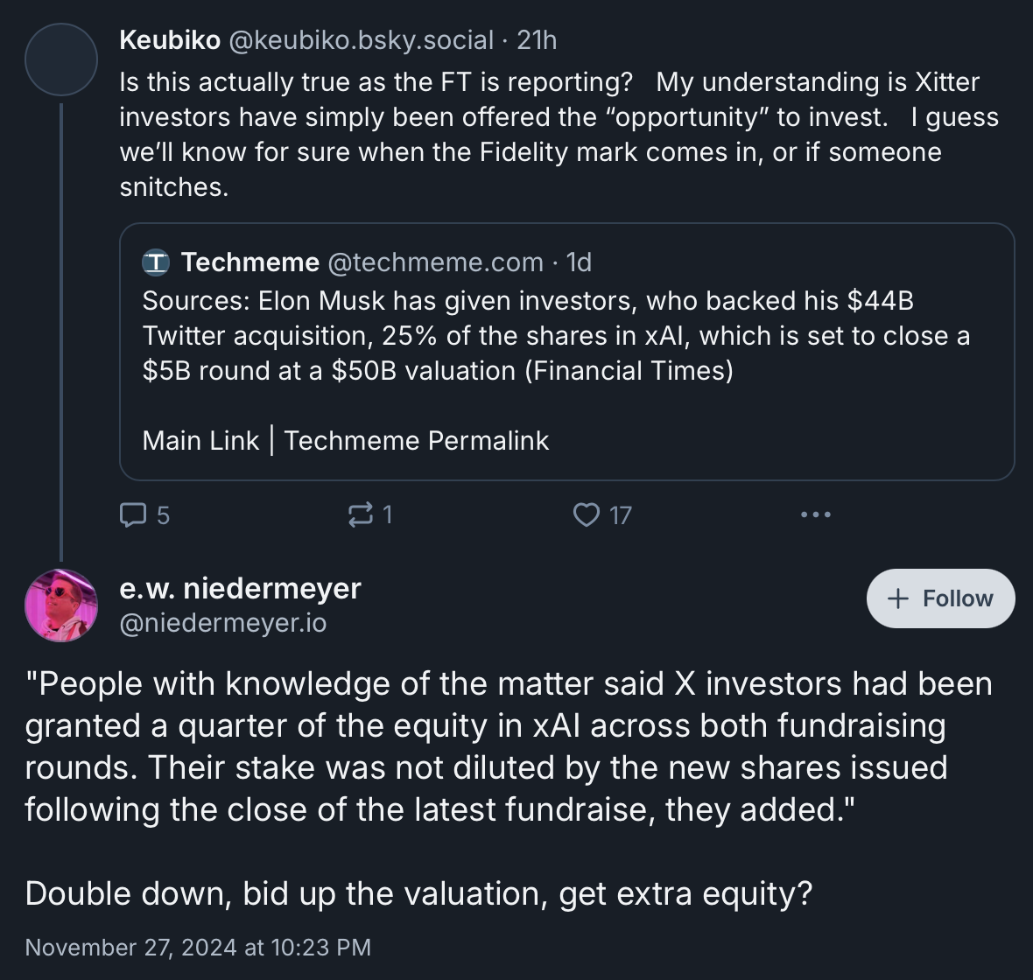
Task: Click the November 27, 2024 timestamp
Action: (x=199, y=947)
